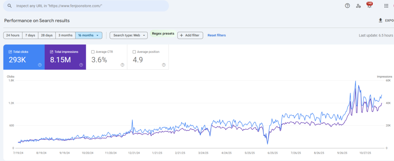Open the Google apps grid icon
The width and height of the screenshot is (394, 161).
(386, 6)
